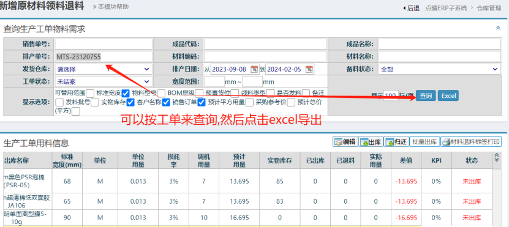Export results with the Excel button
Screen dimensions: 509x227
(448, 95)
